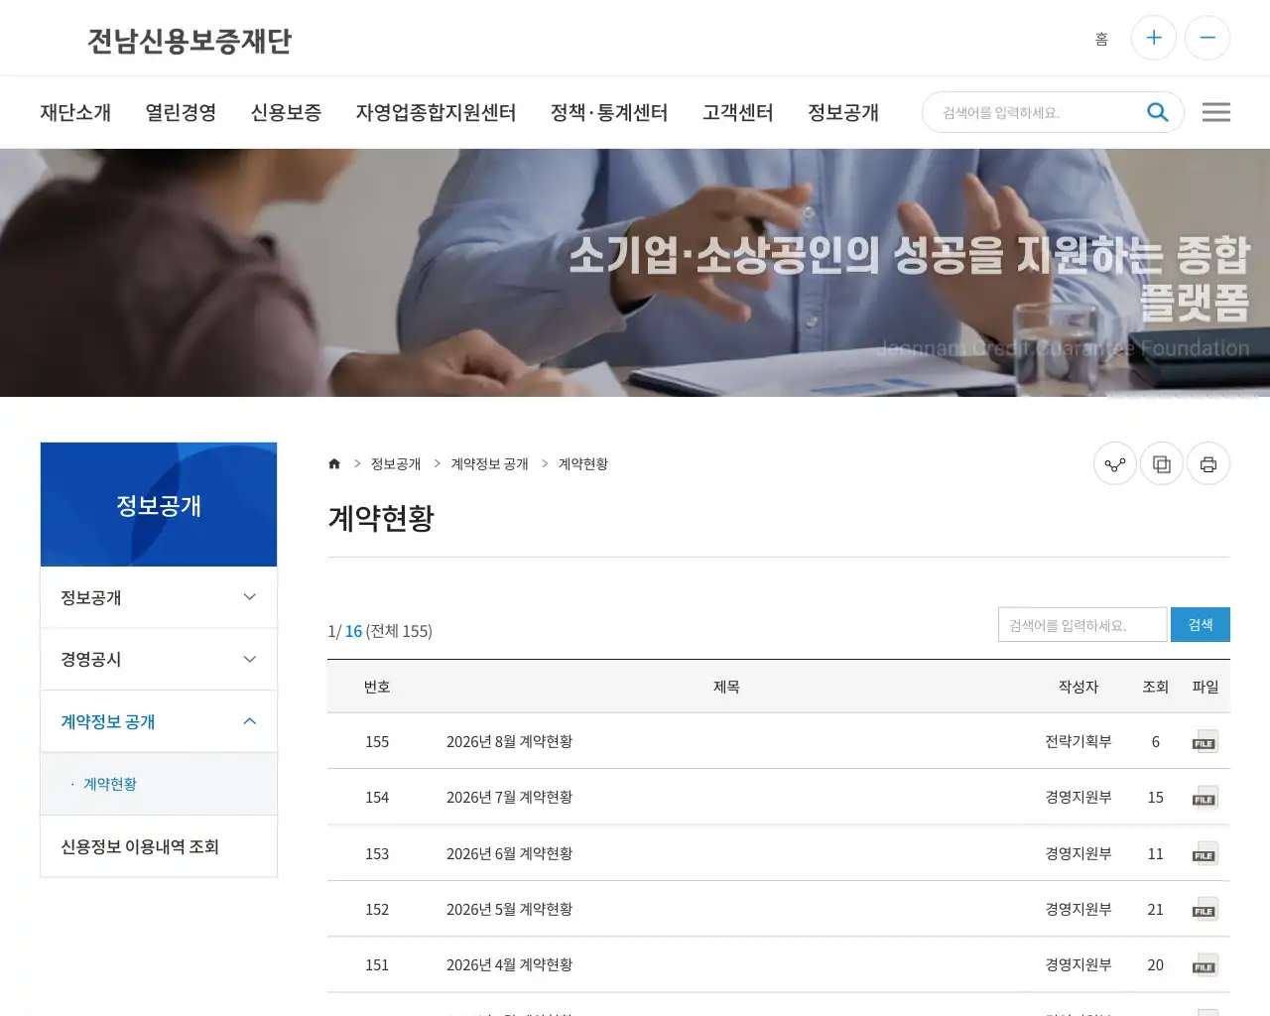The width and height of the screenshot is (1270, 1016).
Task: Open the 정보공개 main menu
Action: click(843, 112)
